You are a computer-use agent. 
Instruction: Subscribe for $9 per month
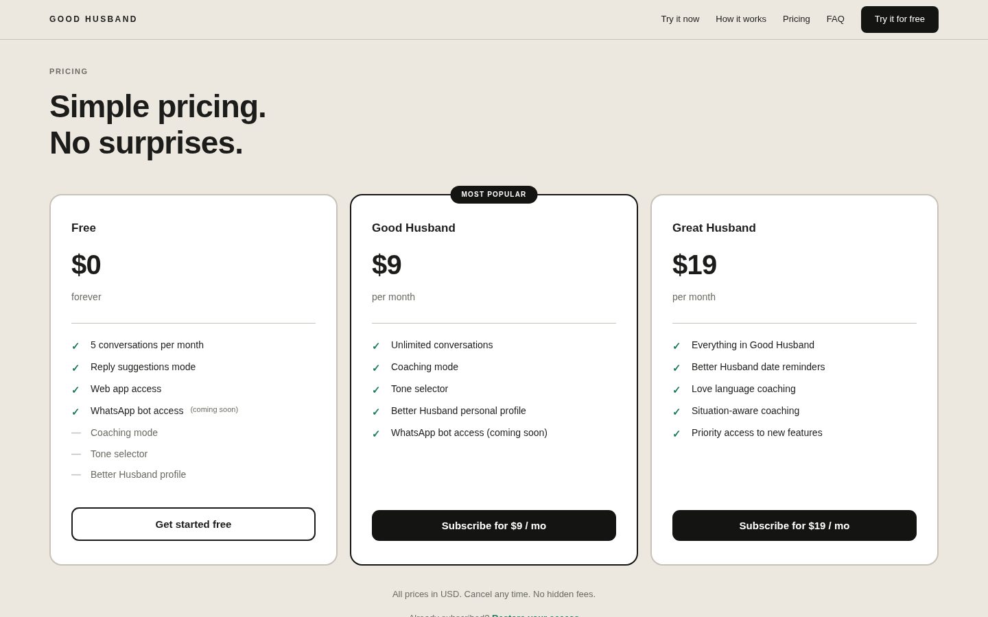[494, 526]
